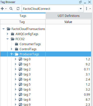Click the tag icon of tag 3
93x106 pixels.
(21, 74)
